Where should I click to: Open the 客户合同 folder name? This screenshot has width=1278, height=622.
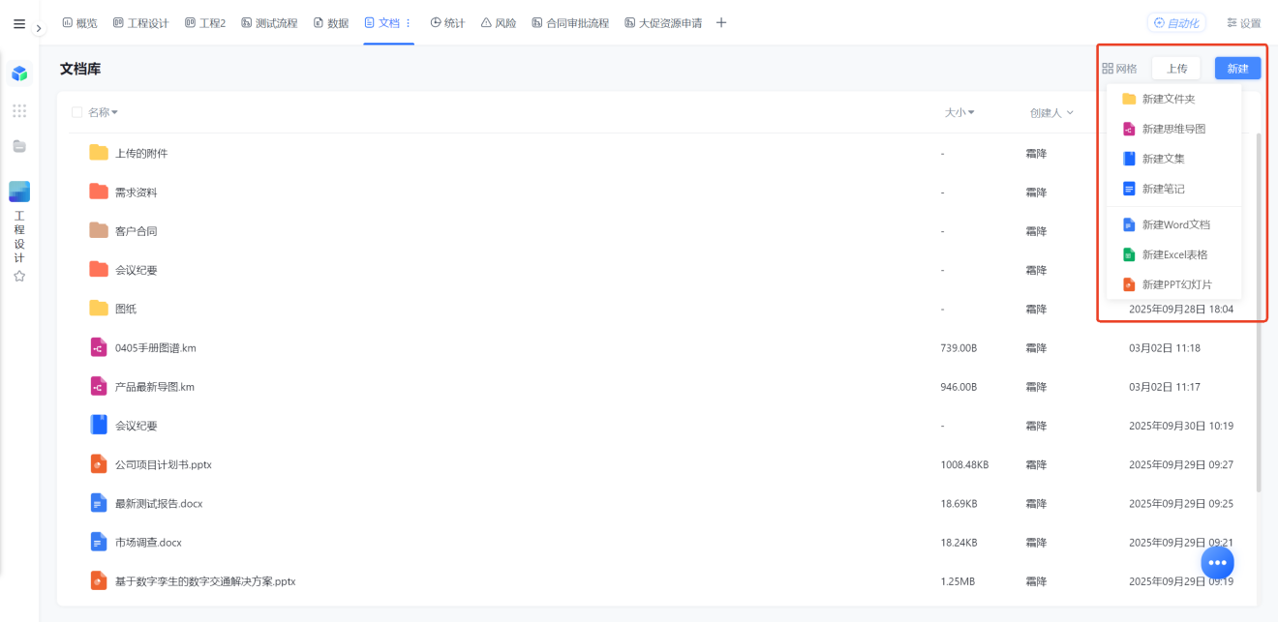pos(136,231)
